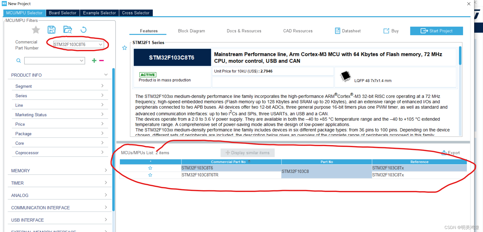The width and height of the screenshot is (483, 232).
Task: Reset all filters with the circular arrow icon
Action: (x=84, y=30)
